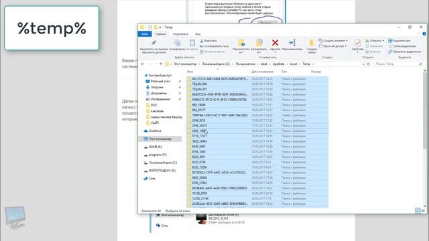Image resolution: width=429 pixels, height=241 pixels.
Task: Sort by the Дата изменения column header
Action: (x=262, y=72)
